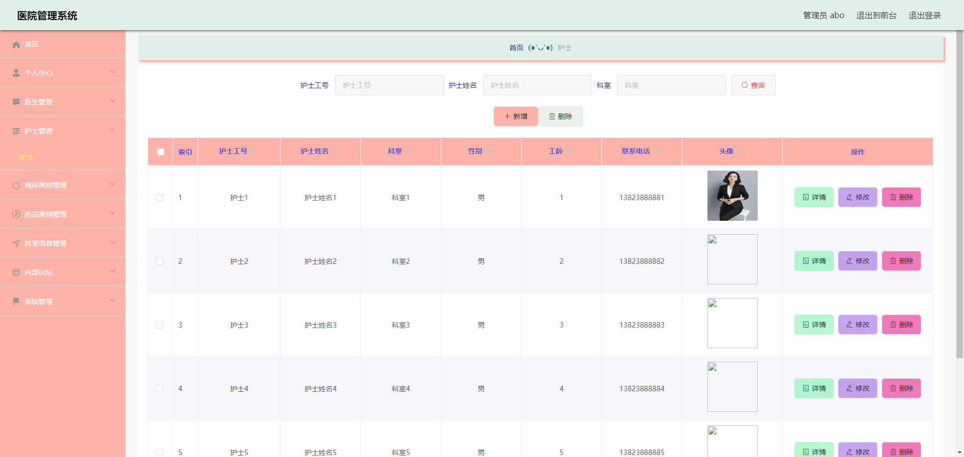The image size is (964, 457).
Task: Click the broken avatar image of 护士2
Action: click(x=732, y=259)
